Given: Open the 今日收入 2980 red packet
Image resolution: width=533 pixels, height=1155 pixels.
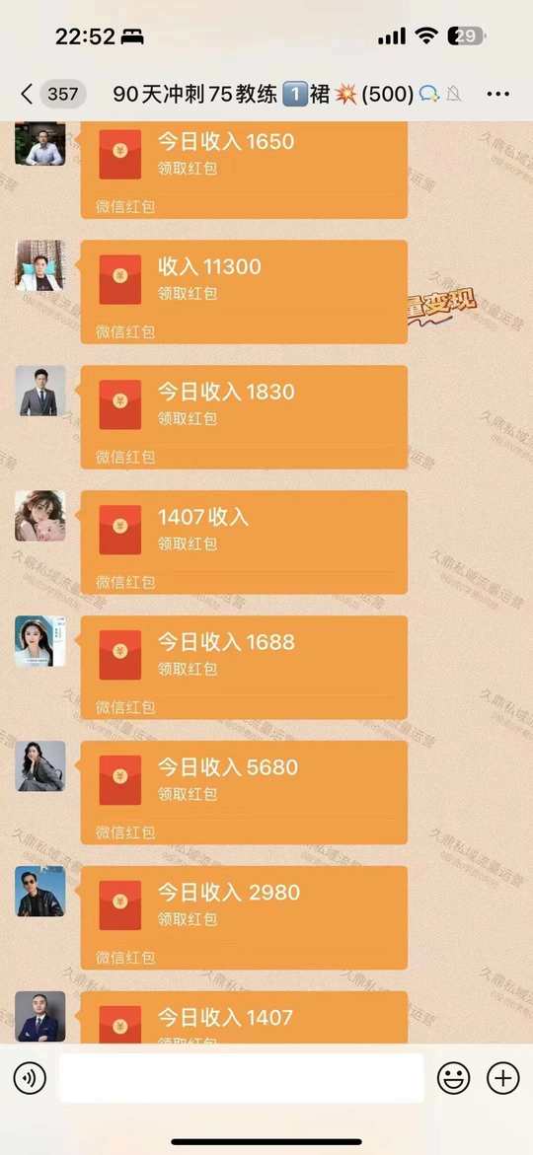Looking at the screenshot, I should coord(244,918).
